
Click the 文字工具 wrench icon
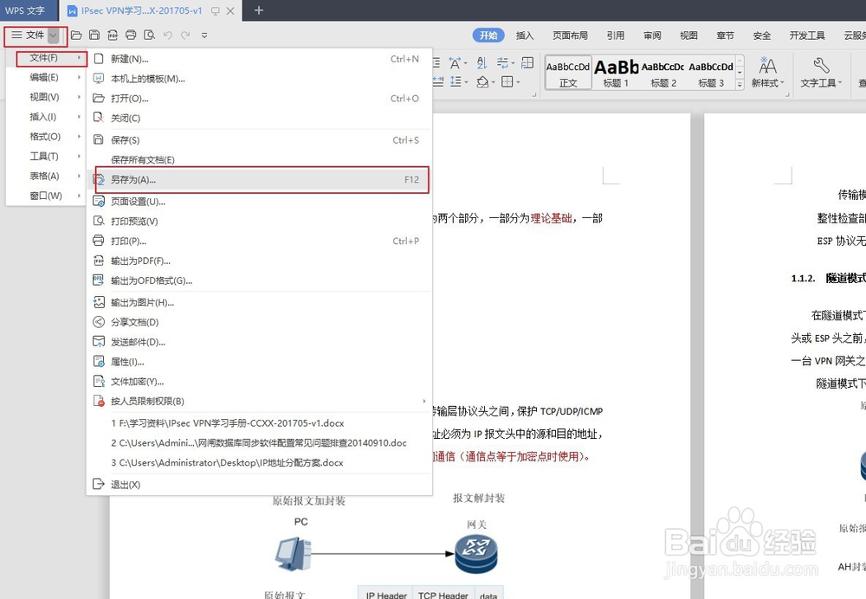coord(821,64)
